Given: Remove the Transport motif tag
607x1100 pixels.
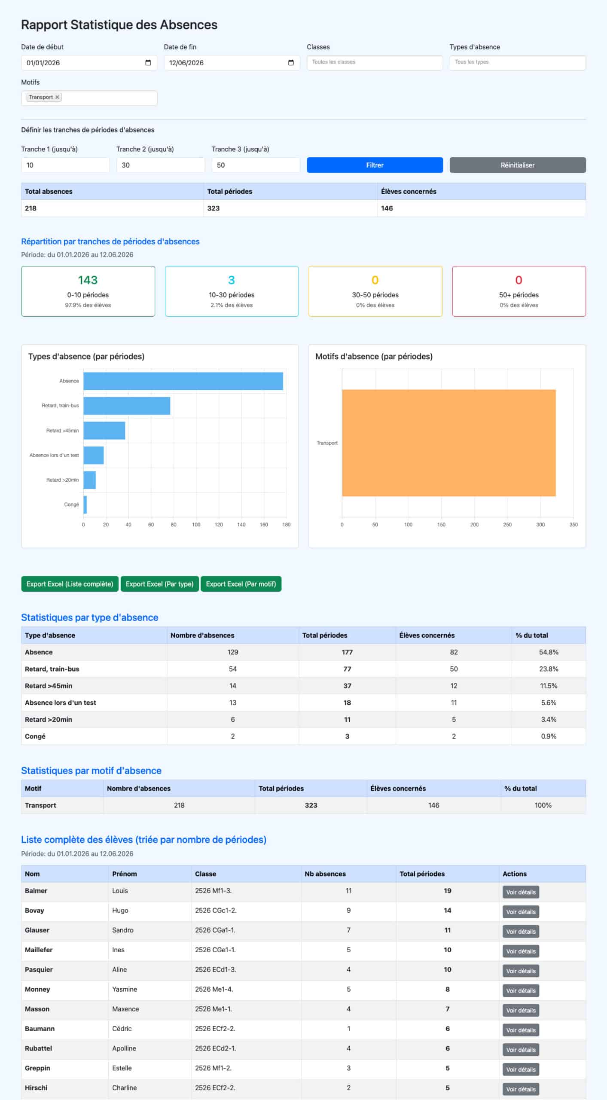Looking at the screenshot, I should (57, 97).
